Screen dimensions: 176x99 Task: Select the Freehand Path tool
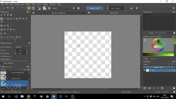coord(23,19)
